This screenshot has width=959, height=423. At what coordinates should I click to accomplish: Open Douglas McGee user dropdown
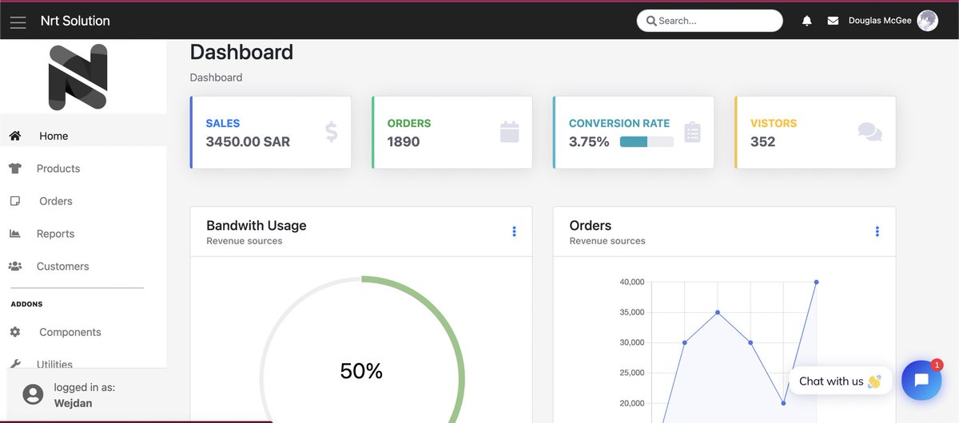(x=893, y=21)
